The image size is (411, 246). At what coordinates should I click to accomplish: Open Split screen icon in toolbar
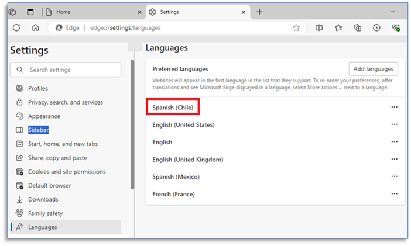click(319, 27)
